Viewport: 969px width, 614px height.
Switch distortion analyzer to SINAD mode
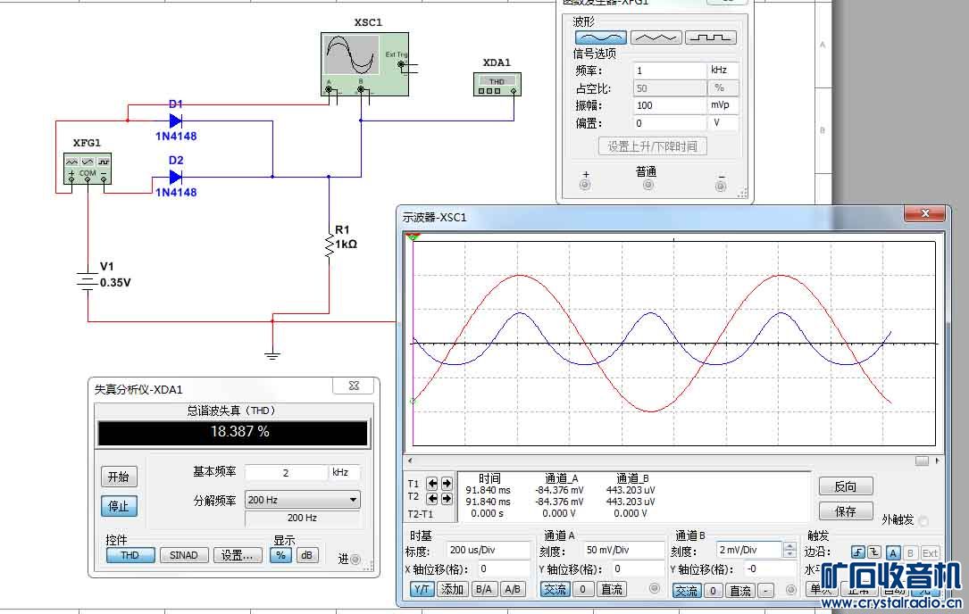[183, 555]
